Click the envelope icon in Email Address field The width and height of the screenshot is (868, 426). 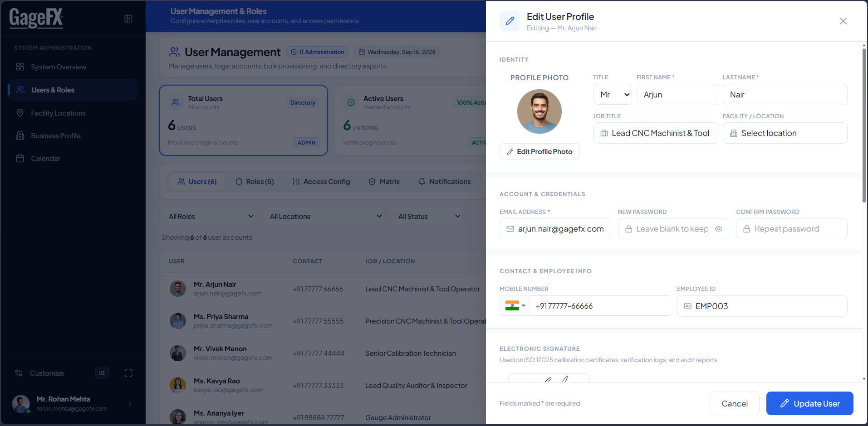click(x=510, y=229)
